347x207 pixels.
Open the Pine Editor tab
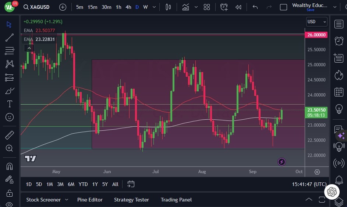coord(90,200)
